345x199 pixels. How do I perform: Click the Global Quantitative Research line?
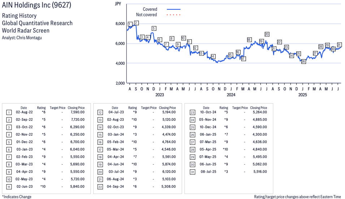coord(37,23)
